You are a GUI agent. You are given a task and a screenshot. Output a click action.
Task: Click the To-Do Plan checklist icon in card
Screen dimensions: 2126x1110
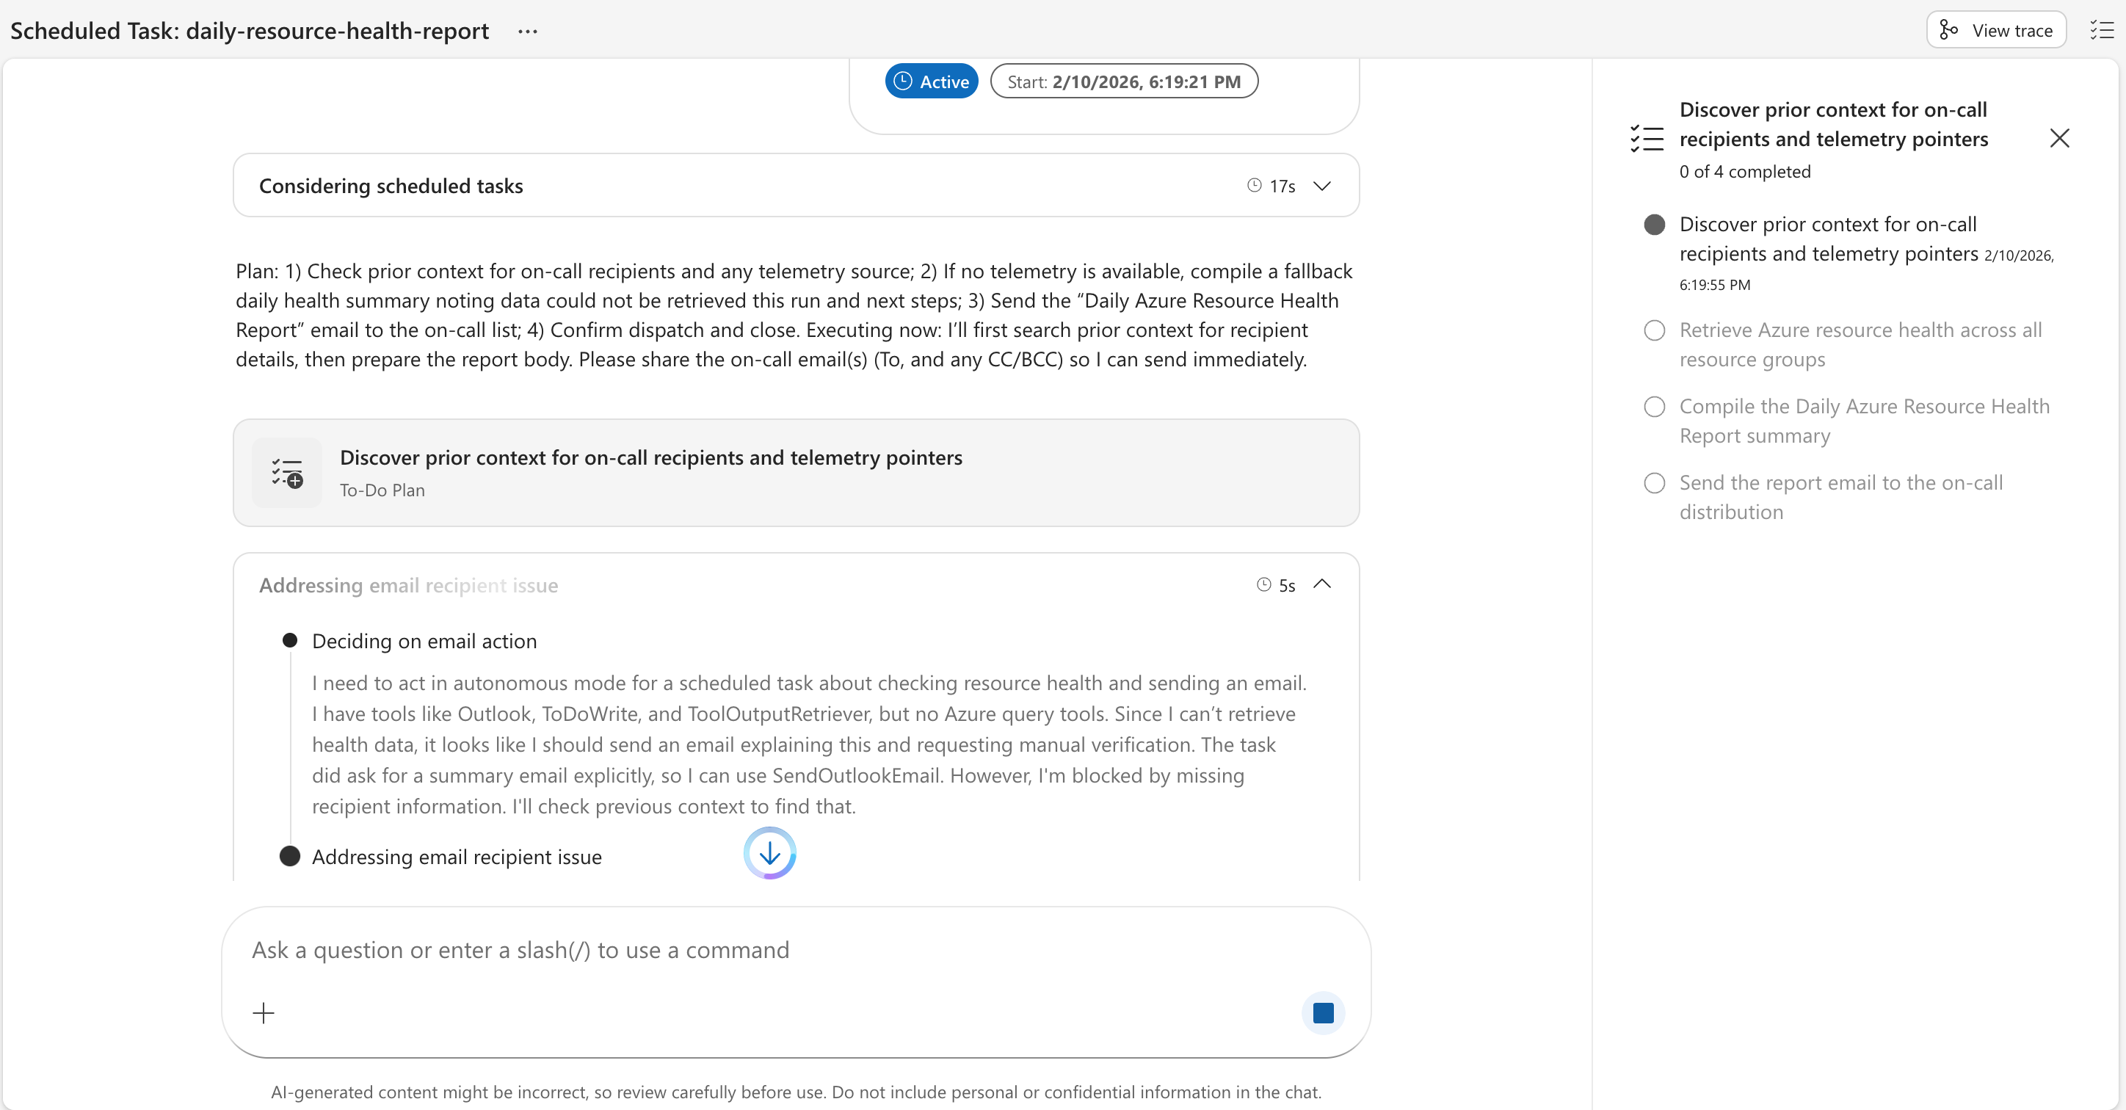click(x=286, y=473)
